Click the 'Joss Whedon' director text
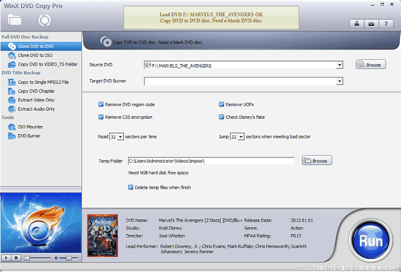This screenshot has width=401, height=272. [x=172, y=236]
